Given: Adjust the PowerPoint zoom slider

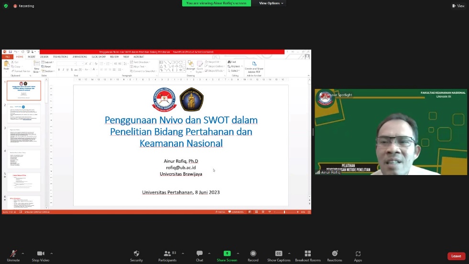Looking at the screenshot, I should [284, 212].
